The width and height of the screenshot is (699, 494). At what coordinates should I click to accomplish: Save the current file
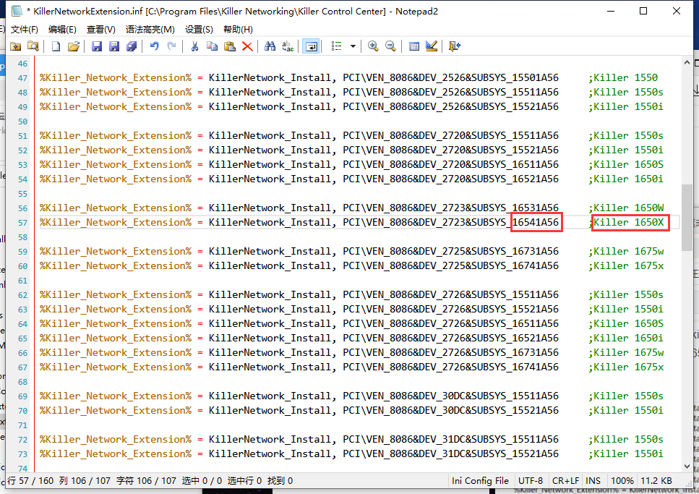click(97, 46)
